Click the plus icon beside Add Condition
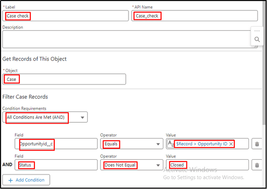 [10, 180]
